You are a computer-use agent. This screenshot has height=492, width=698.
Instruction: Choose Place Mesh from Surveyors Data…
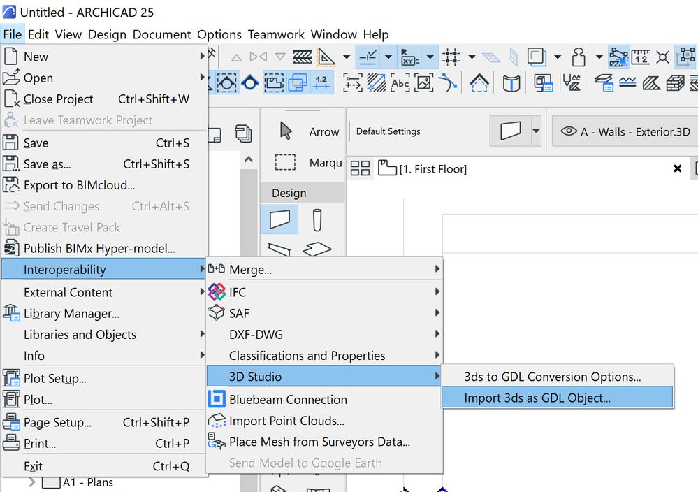pyautogui.click(x=324, y=442)
